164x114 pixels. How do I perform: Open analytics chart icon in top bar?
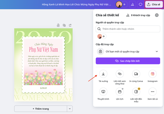tap(132, 4)
